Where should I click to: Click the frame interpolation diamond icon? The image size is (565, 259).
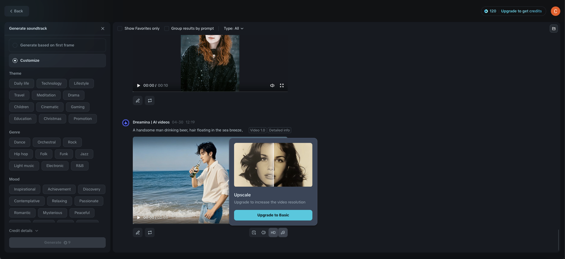264,233
